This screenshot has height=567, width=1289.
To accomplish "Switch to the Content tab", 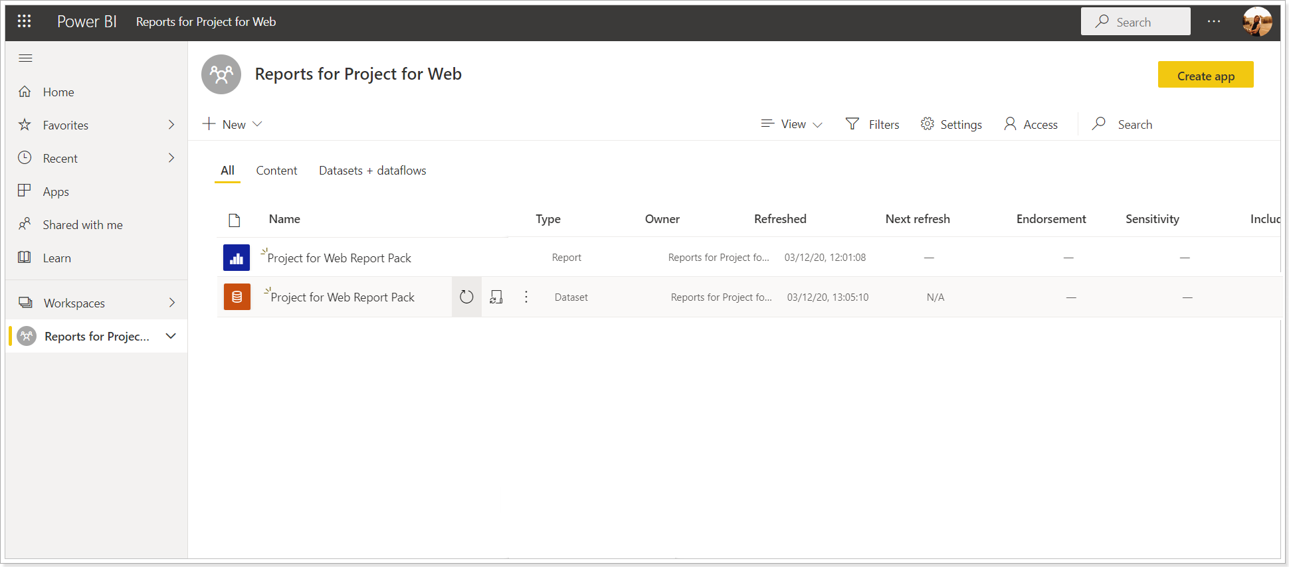I will pyautogui.click(x=276, y=171).
